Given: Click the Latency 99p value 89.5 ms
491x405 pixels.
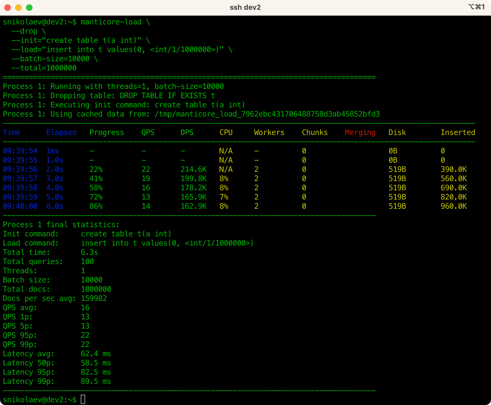Looking at the screenshot, I should [96, 381].
